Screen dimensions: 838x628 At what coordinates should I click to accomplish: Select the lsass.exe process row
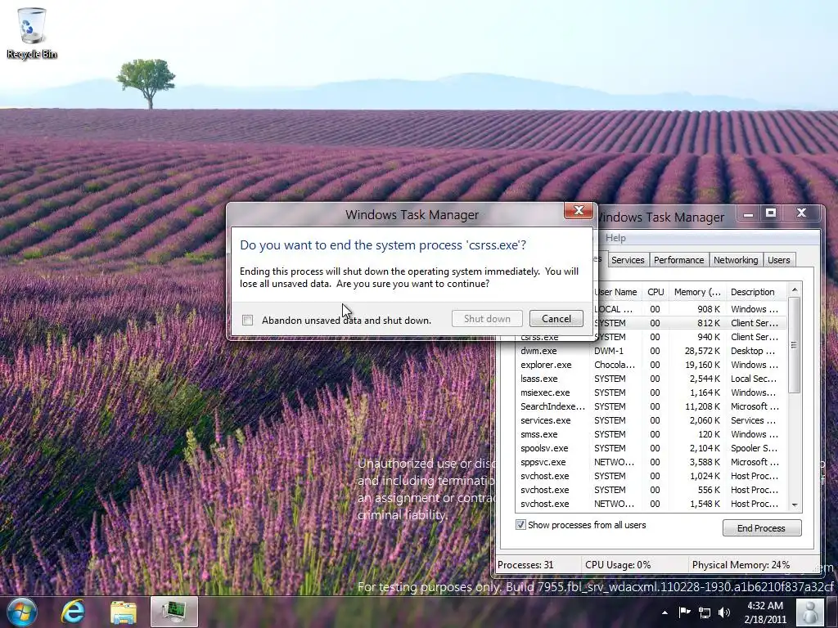coord(651,379)
